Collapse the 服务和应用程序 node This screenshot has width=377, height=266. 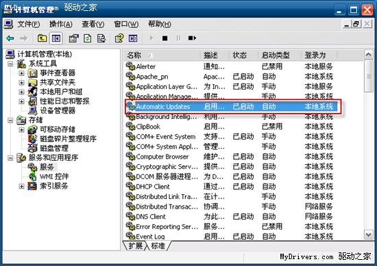10,157
